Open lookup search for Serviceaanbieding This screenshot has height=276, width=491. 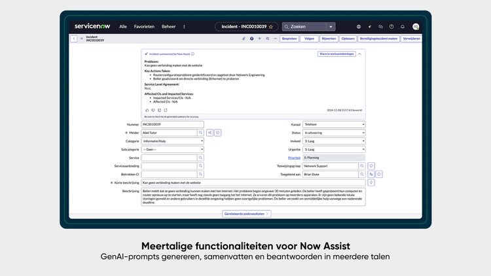(200, 166)
